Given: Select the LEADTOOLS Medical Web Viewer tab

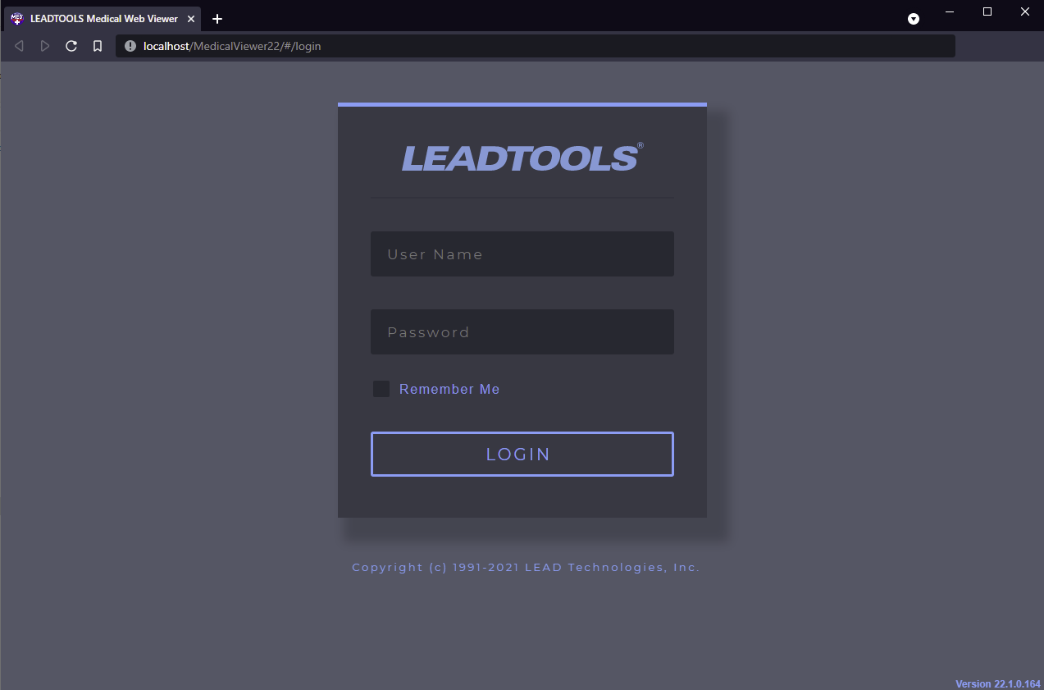Looking at the screenshot, I should pos(103,18).
